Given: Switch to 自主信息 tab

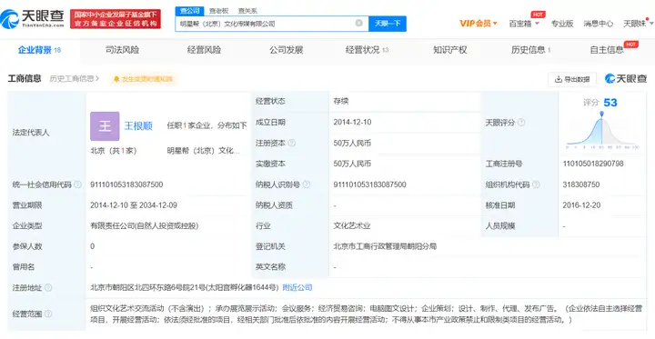Looking at the screenshot, I should point(607,50).
